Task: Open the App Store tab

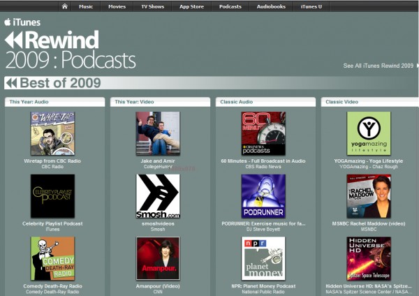Action: click(x=191, y=6)
